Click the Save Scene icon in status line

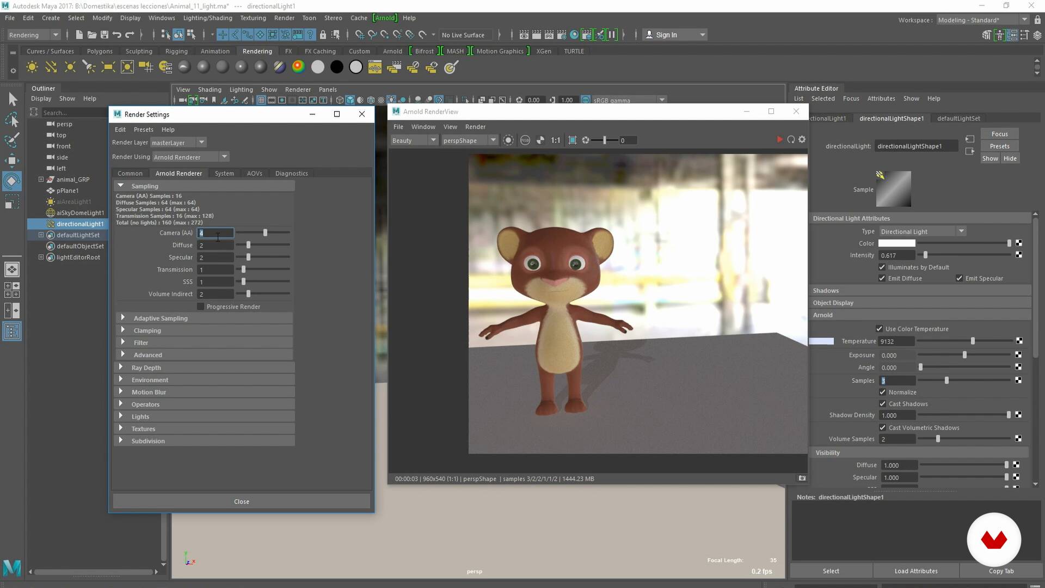(104, 35)
